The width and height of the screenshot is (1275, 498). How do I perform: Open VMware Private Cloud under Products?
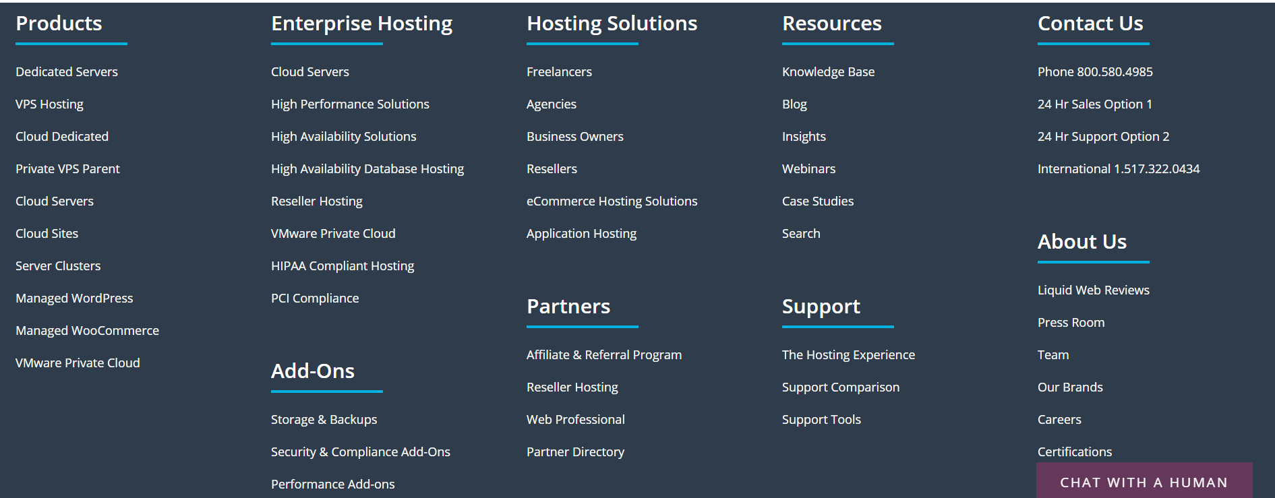coord(78,363)
